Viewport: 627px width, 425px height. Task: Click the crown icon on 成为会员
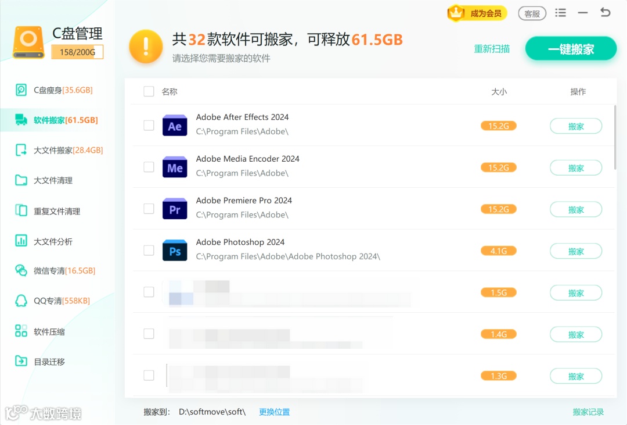(x=456, y=13)
